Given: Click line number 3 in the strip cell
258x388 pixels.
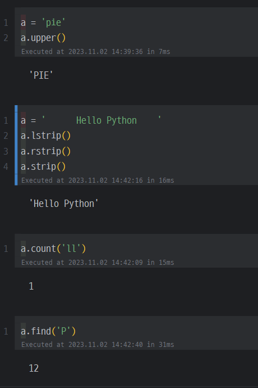Looking at the screenshot, I should (6, 151).
